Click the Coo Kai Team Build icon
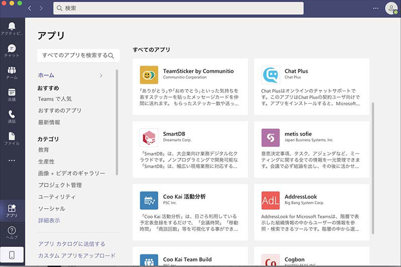Screen dimensions: 401x267 (x=149, y=260)
